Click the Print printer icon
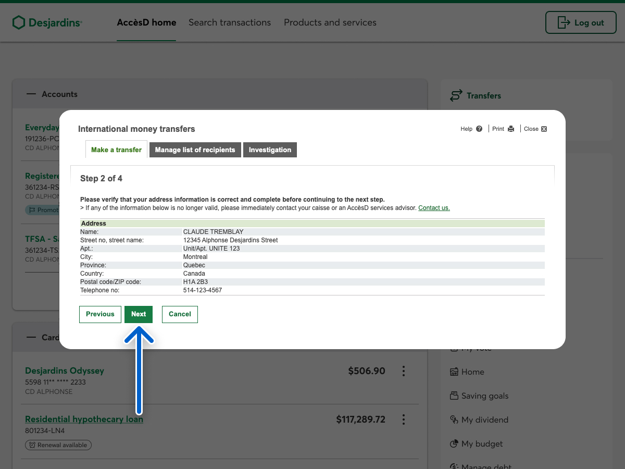Screen dimensions: 625x469 click(511, 129)
